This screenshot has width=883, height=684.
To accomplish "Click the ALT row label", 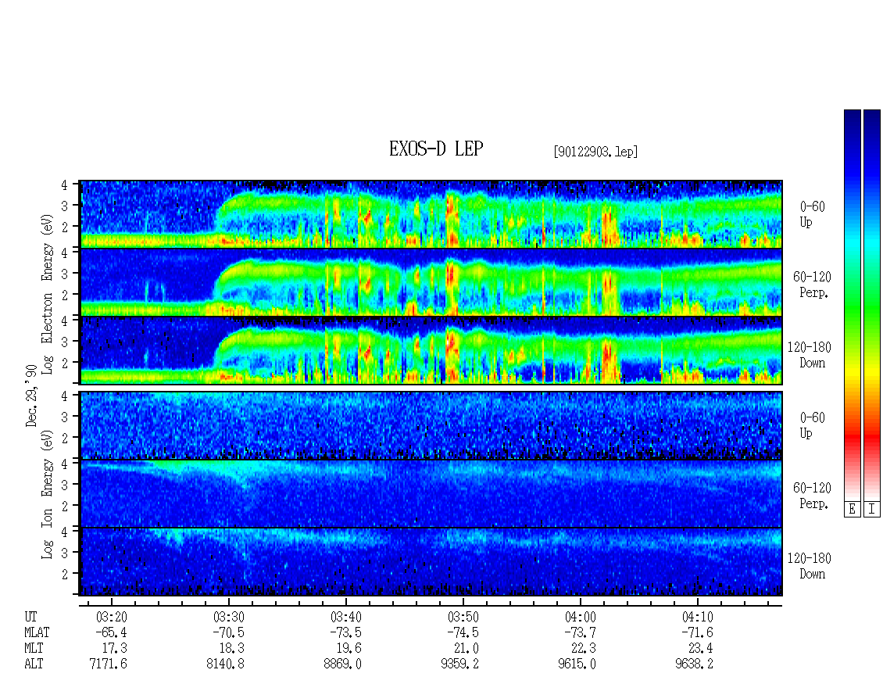I will click(34, 664).
